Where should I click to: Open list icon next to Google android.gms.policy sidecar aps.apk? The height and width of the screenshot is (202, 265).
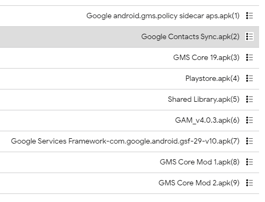tap(249, 16)
